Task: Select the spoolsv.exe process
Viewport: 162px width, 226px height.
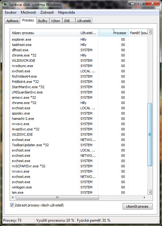Action: (x=79, y=113)
